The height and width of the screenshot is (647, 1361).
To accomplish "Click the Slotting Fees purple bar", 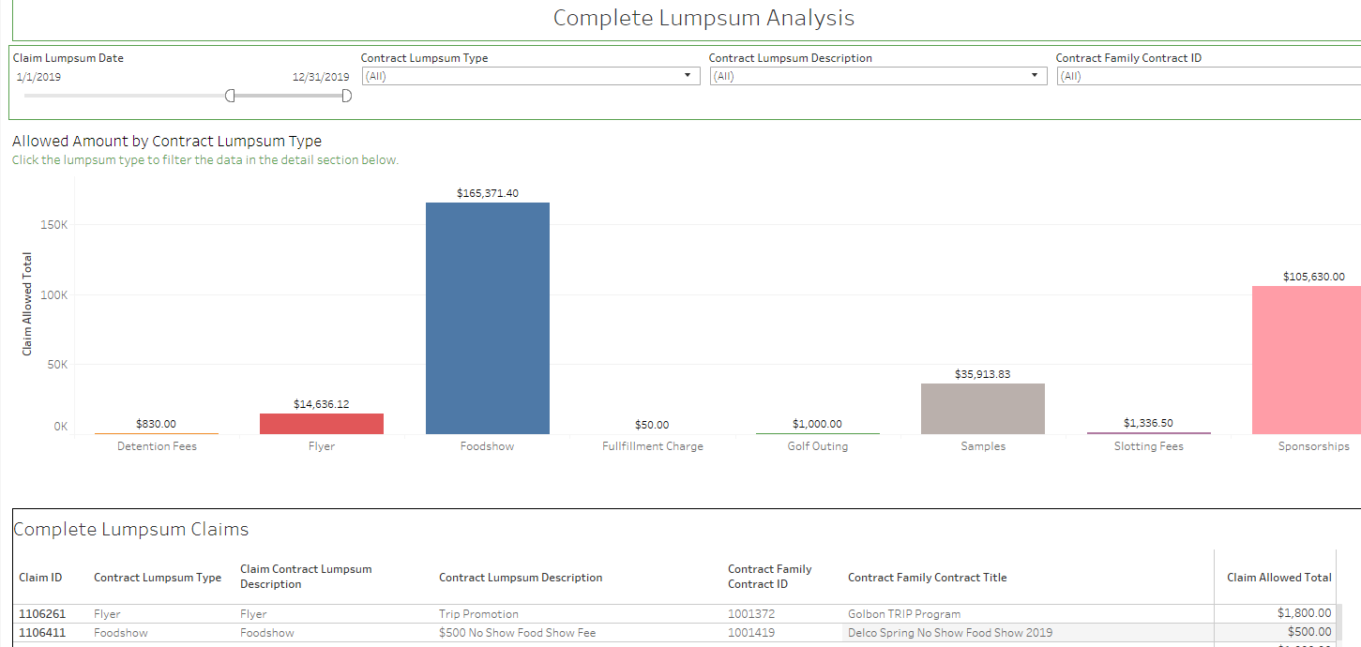I will pos(1148,433).
